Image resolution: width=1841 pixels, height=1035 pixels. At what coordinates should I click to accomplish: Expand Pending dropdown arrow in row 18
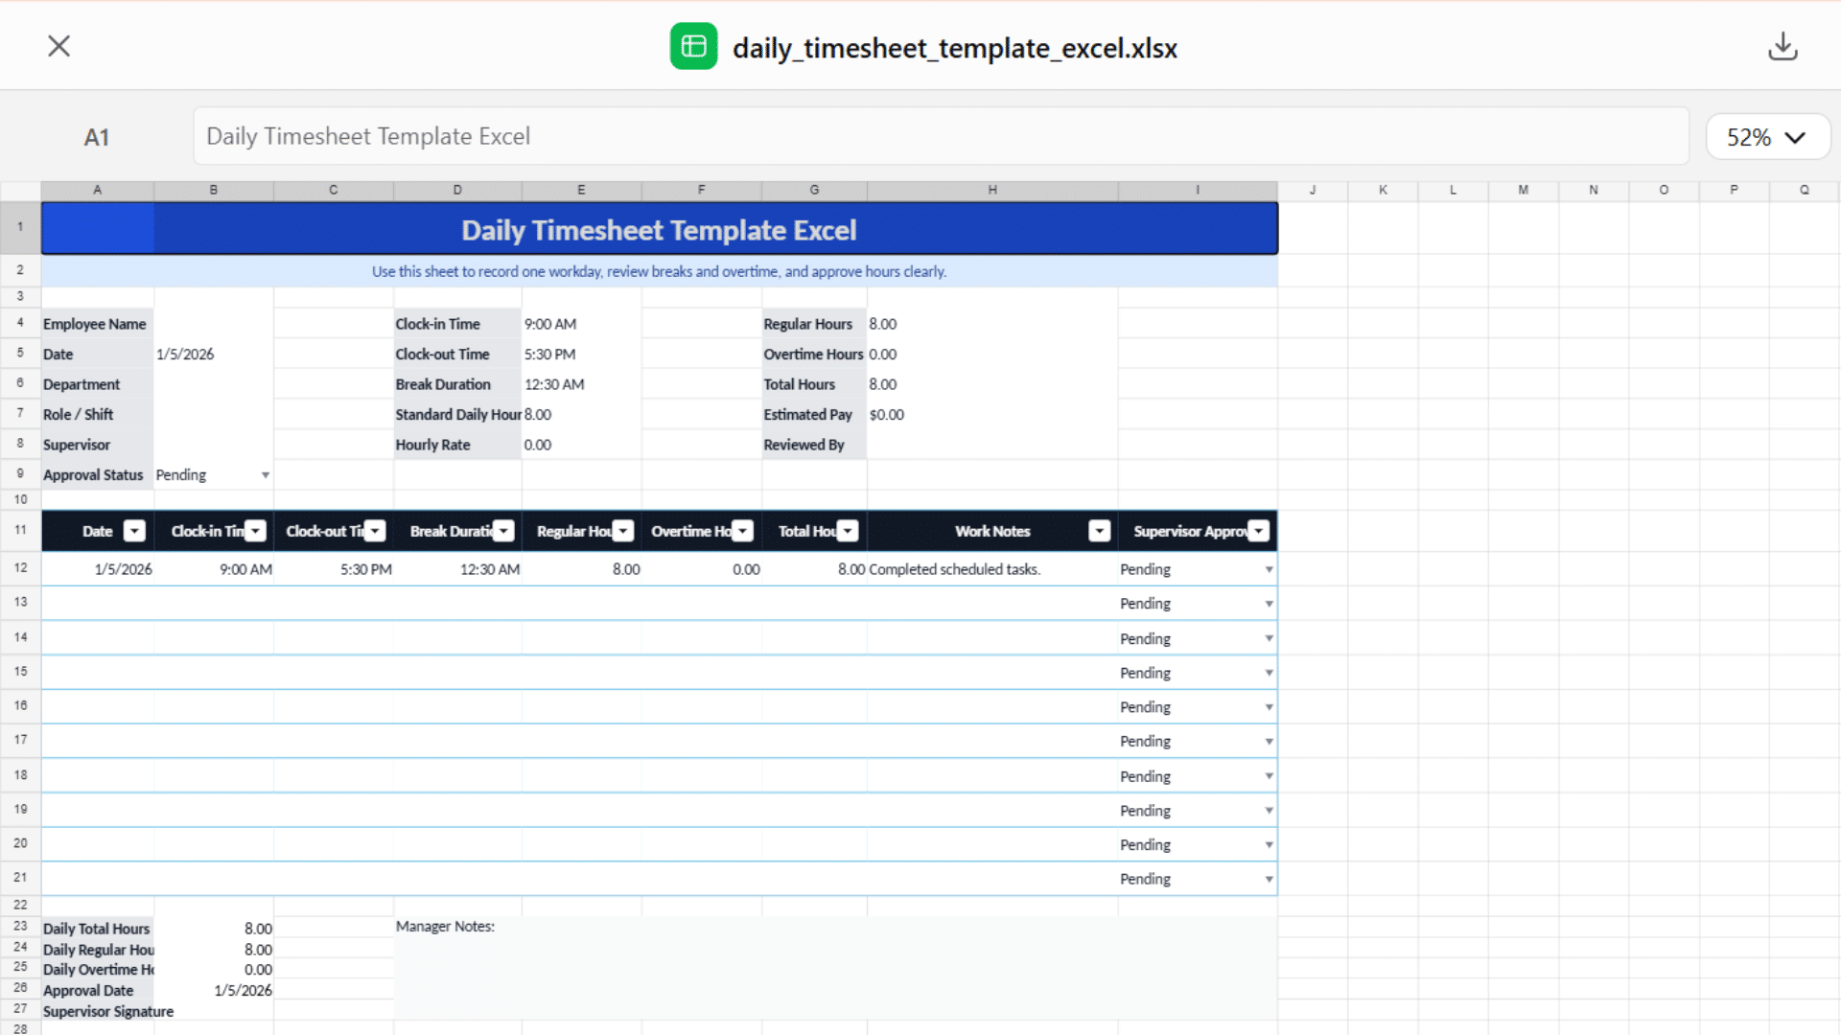pos(1269,776)
